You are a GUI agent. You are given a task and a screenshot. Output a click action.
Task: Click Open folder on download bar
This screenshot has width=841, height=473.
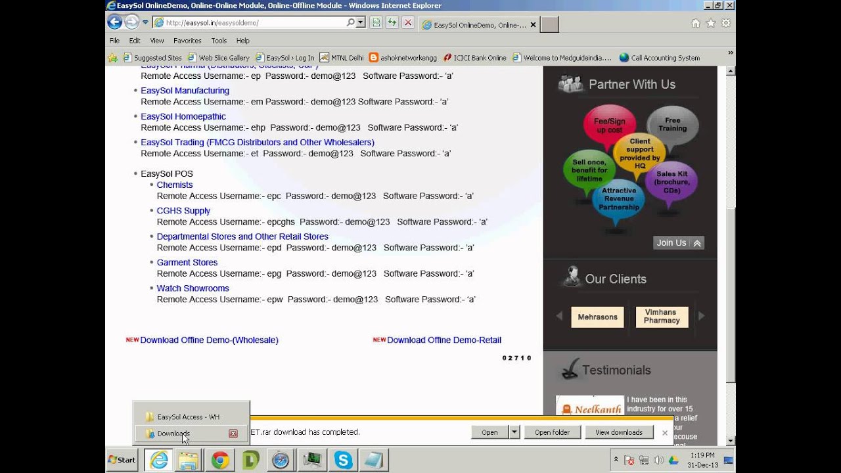[552, 432]
